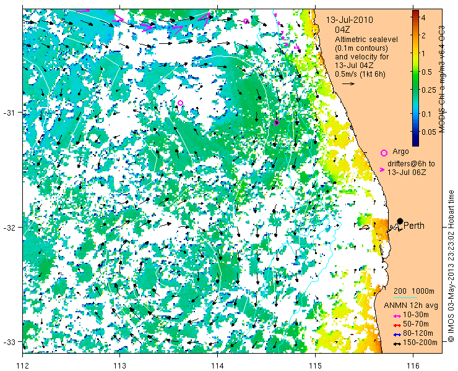
Task: Click the '0.5m/s (1kt 6h)' text
Action: 360,74
